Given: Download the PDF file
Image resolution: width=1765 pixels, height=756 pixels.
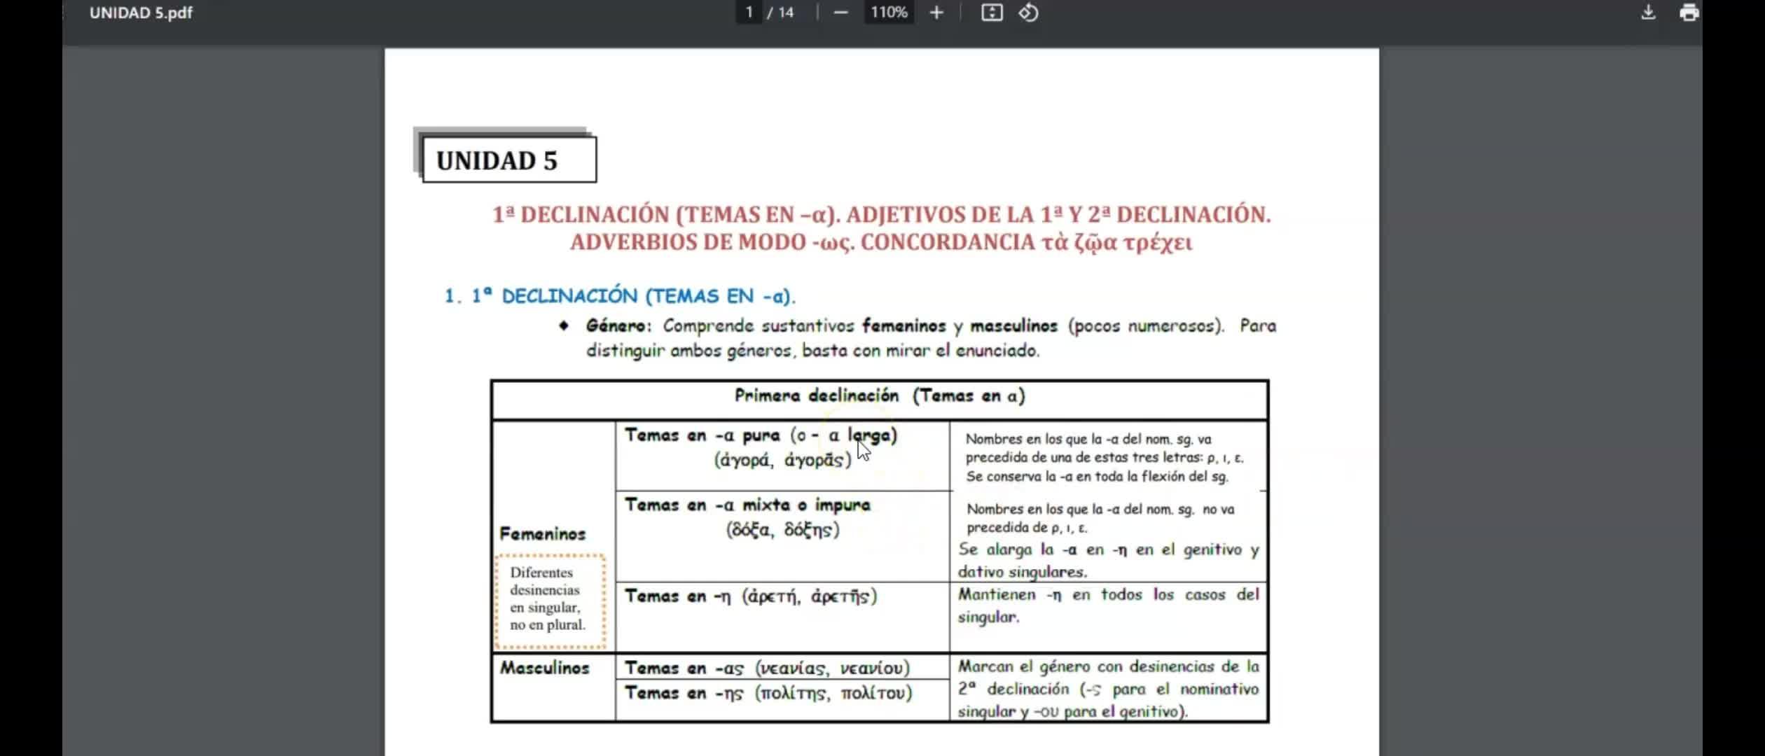Looking at the screenshot, I should point(1648,13).
